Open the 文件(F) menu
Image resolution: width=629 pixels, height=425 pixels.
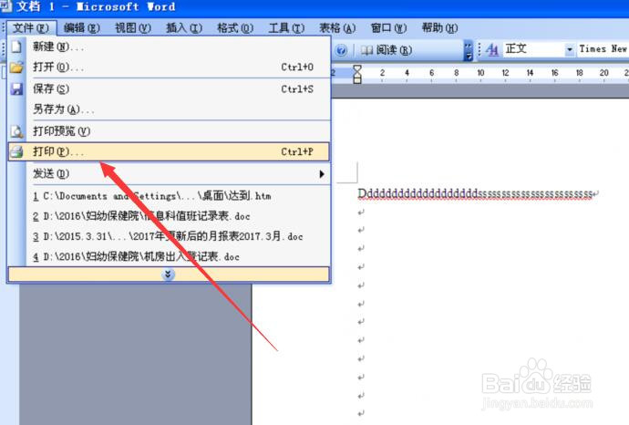31,28
